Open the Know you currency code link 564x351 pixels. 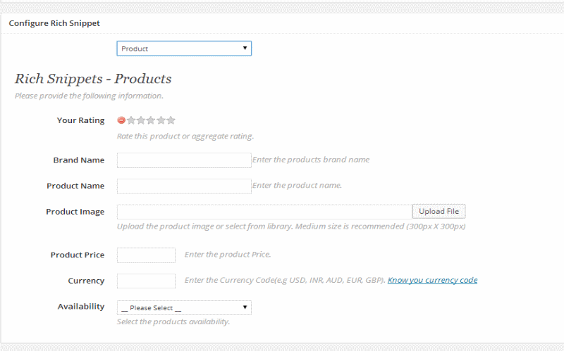pos(432,280)
